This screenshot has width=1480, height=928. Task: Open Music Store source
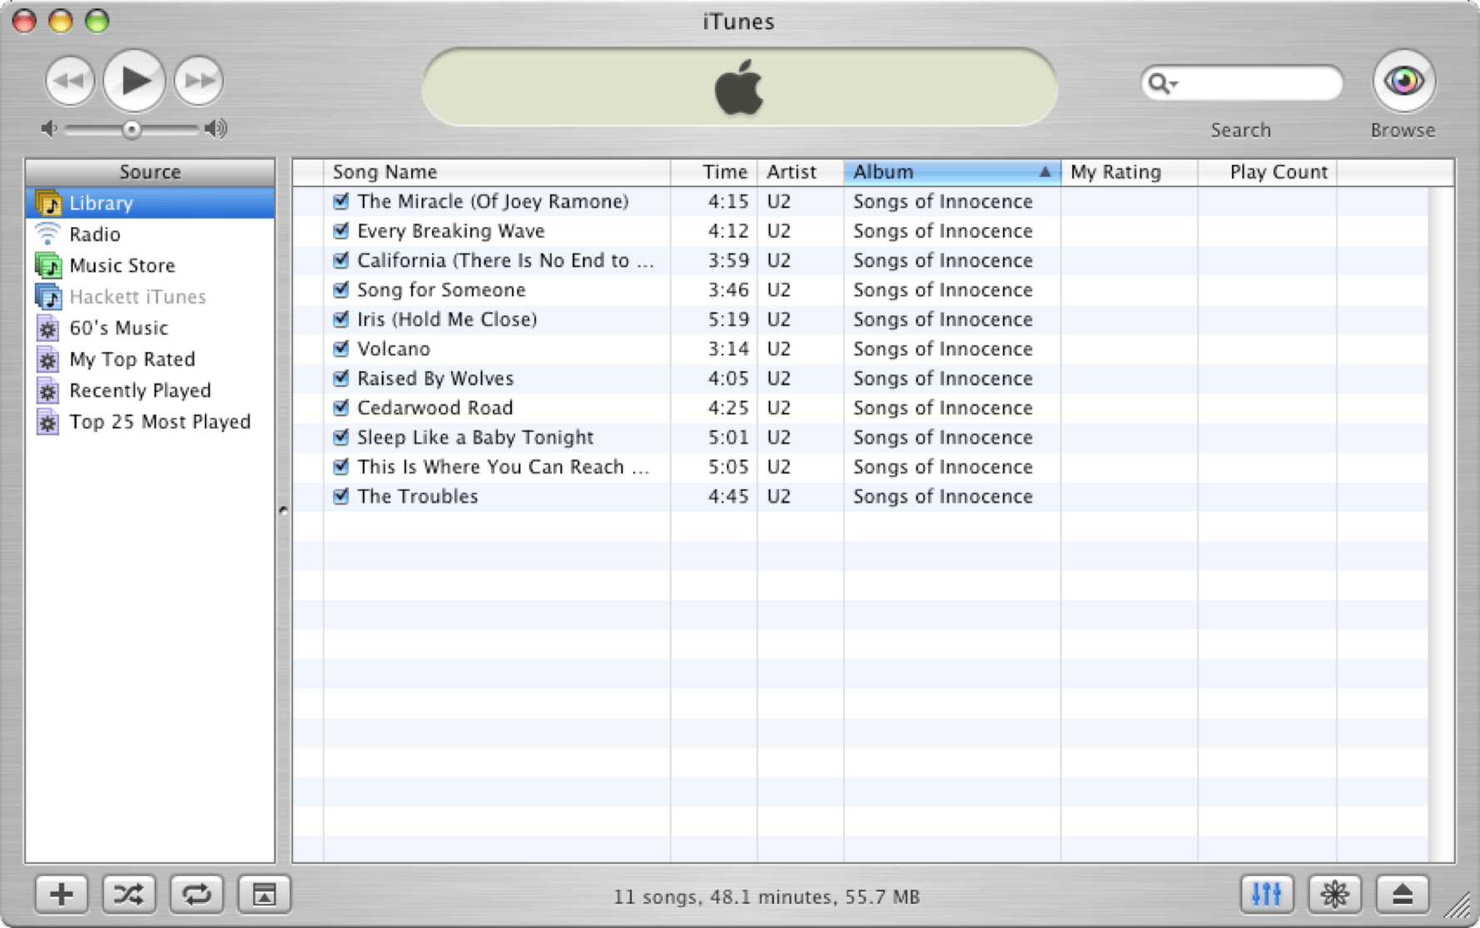point(150,265)
